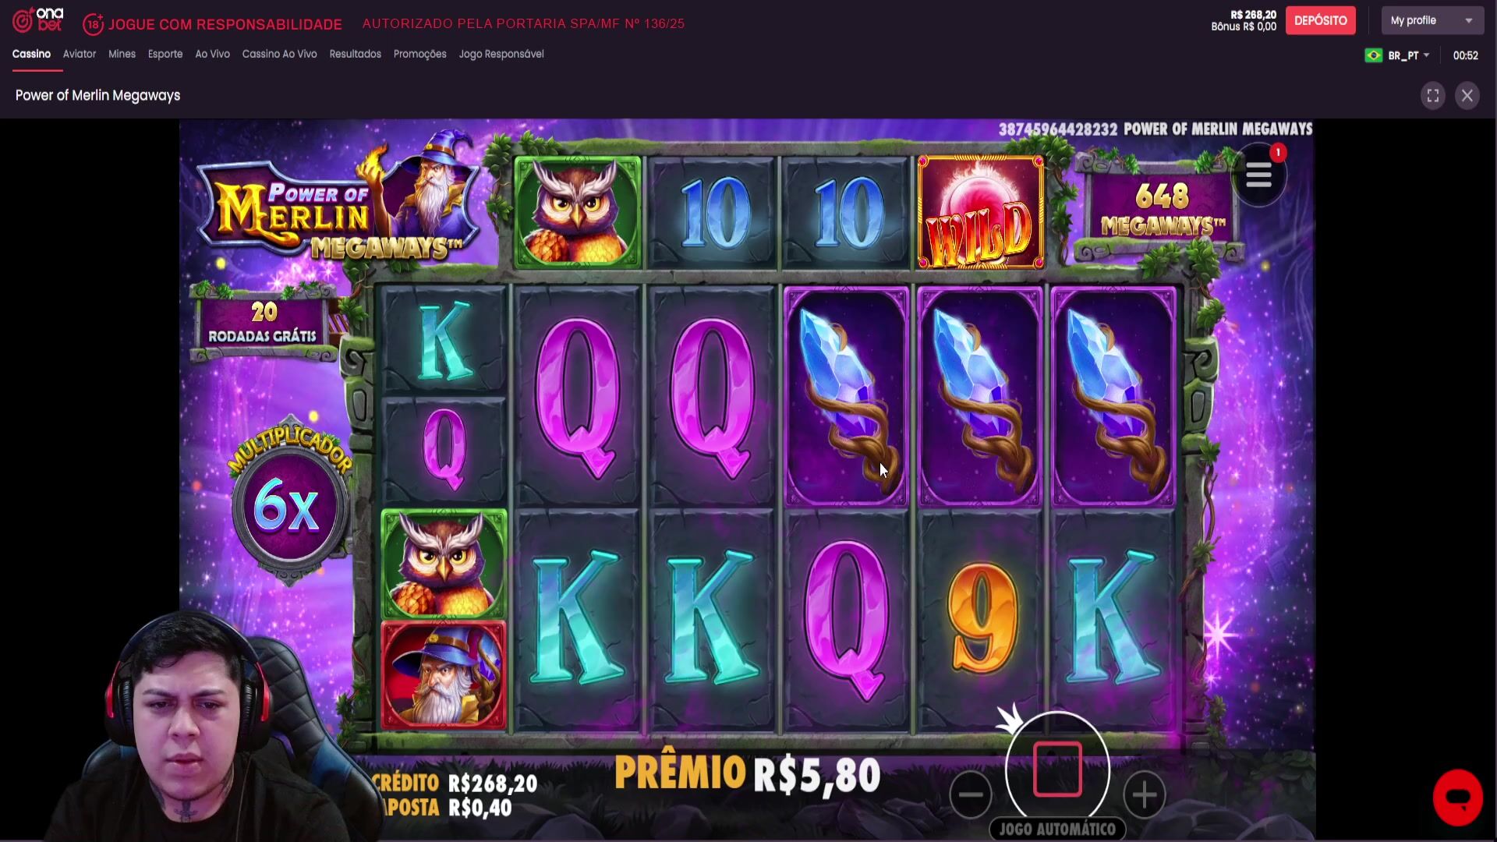Click the WILD symbol on top reel
This screenshot has height=842, width=1497.
[980, 212]
